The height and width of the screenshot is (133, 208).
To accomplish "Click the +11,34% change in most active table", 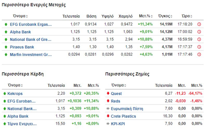I will coord(145,24).
